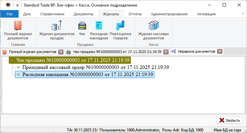Click the register icon on Чек продажи tab

tap(69, 52)
